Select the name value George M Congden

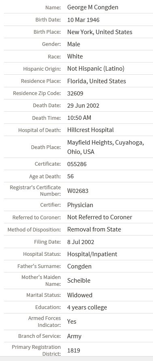click(x=93, y=7)
